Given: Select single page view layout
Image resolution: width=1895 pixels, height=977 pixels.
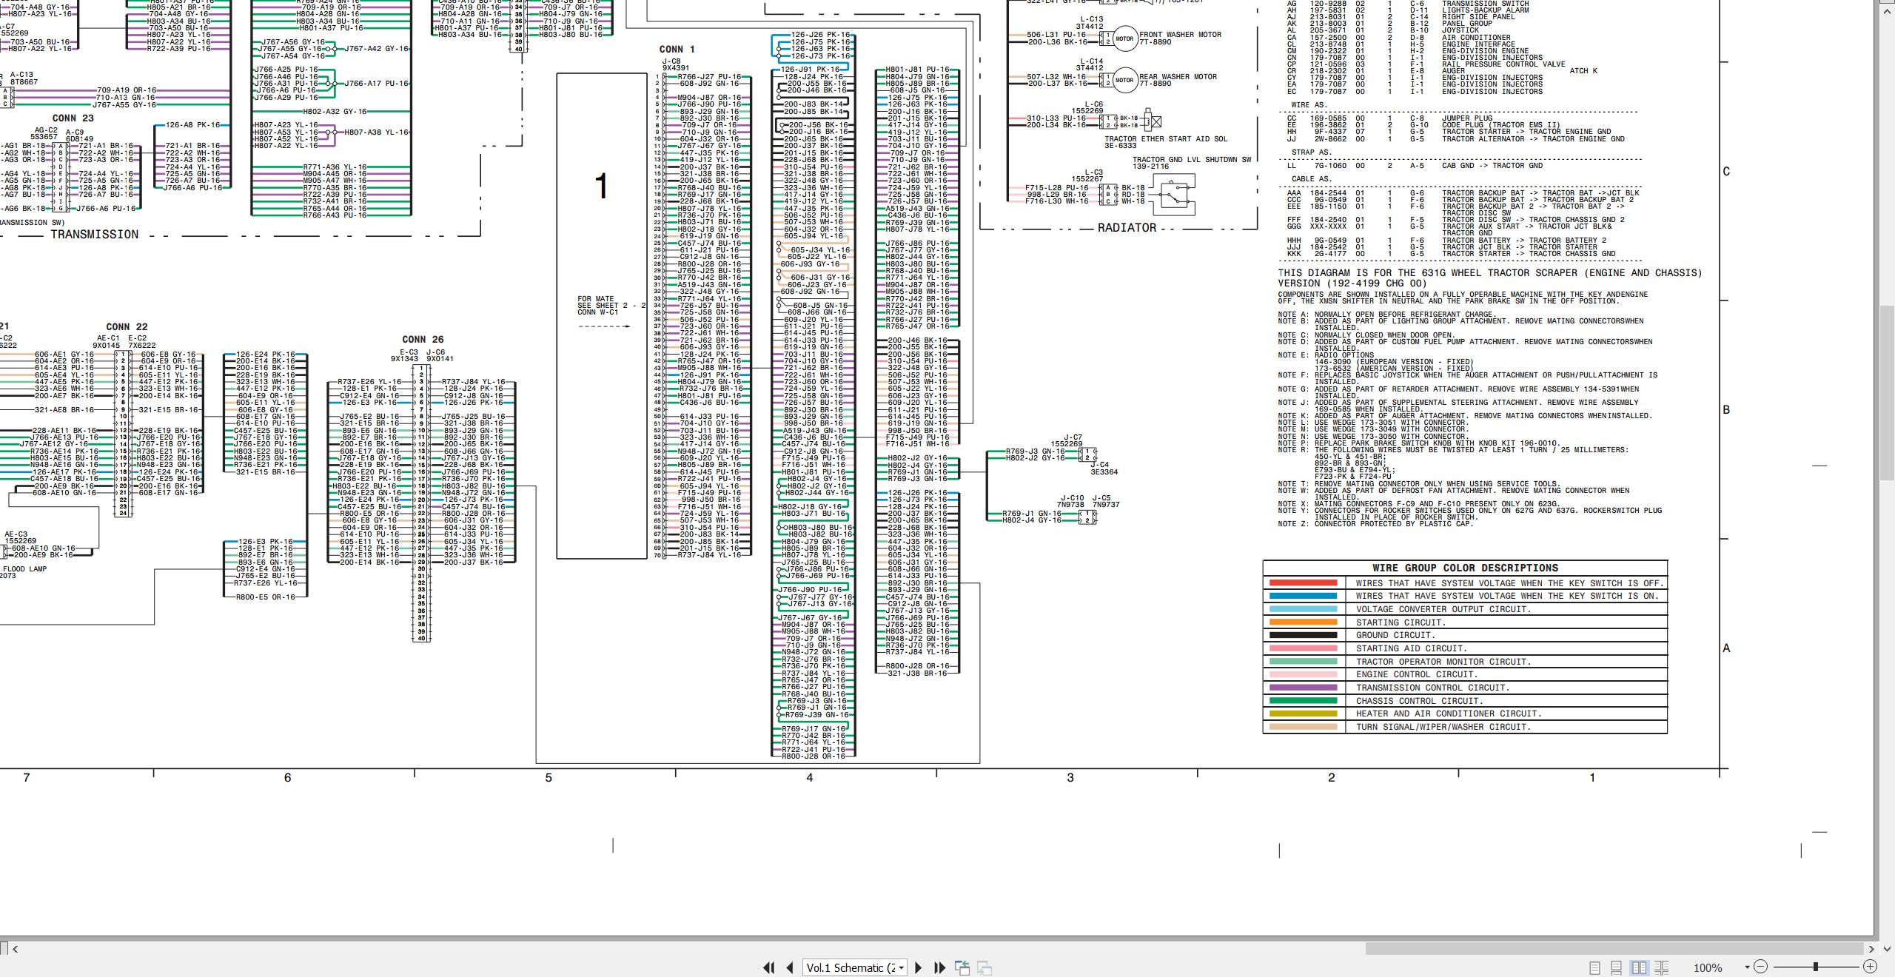Looking at the screenshot, I should coord(1595,967).
